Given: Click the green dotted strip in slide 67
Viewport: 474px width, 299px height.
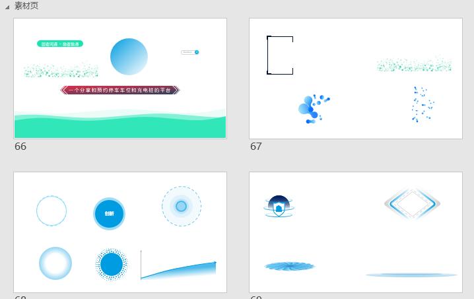Looking at the screenshot, I should click(x=414, y=65).
